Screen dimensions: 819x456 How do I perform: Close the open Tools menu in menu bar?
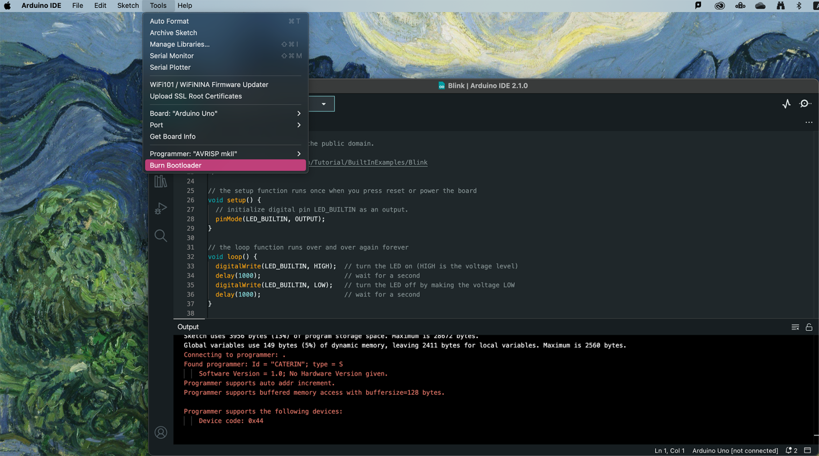[x=158, y=6]
